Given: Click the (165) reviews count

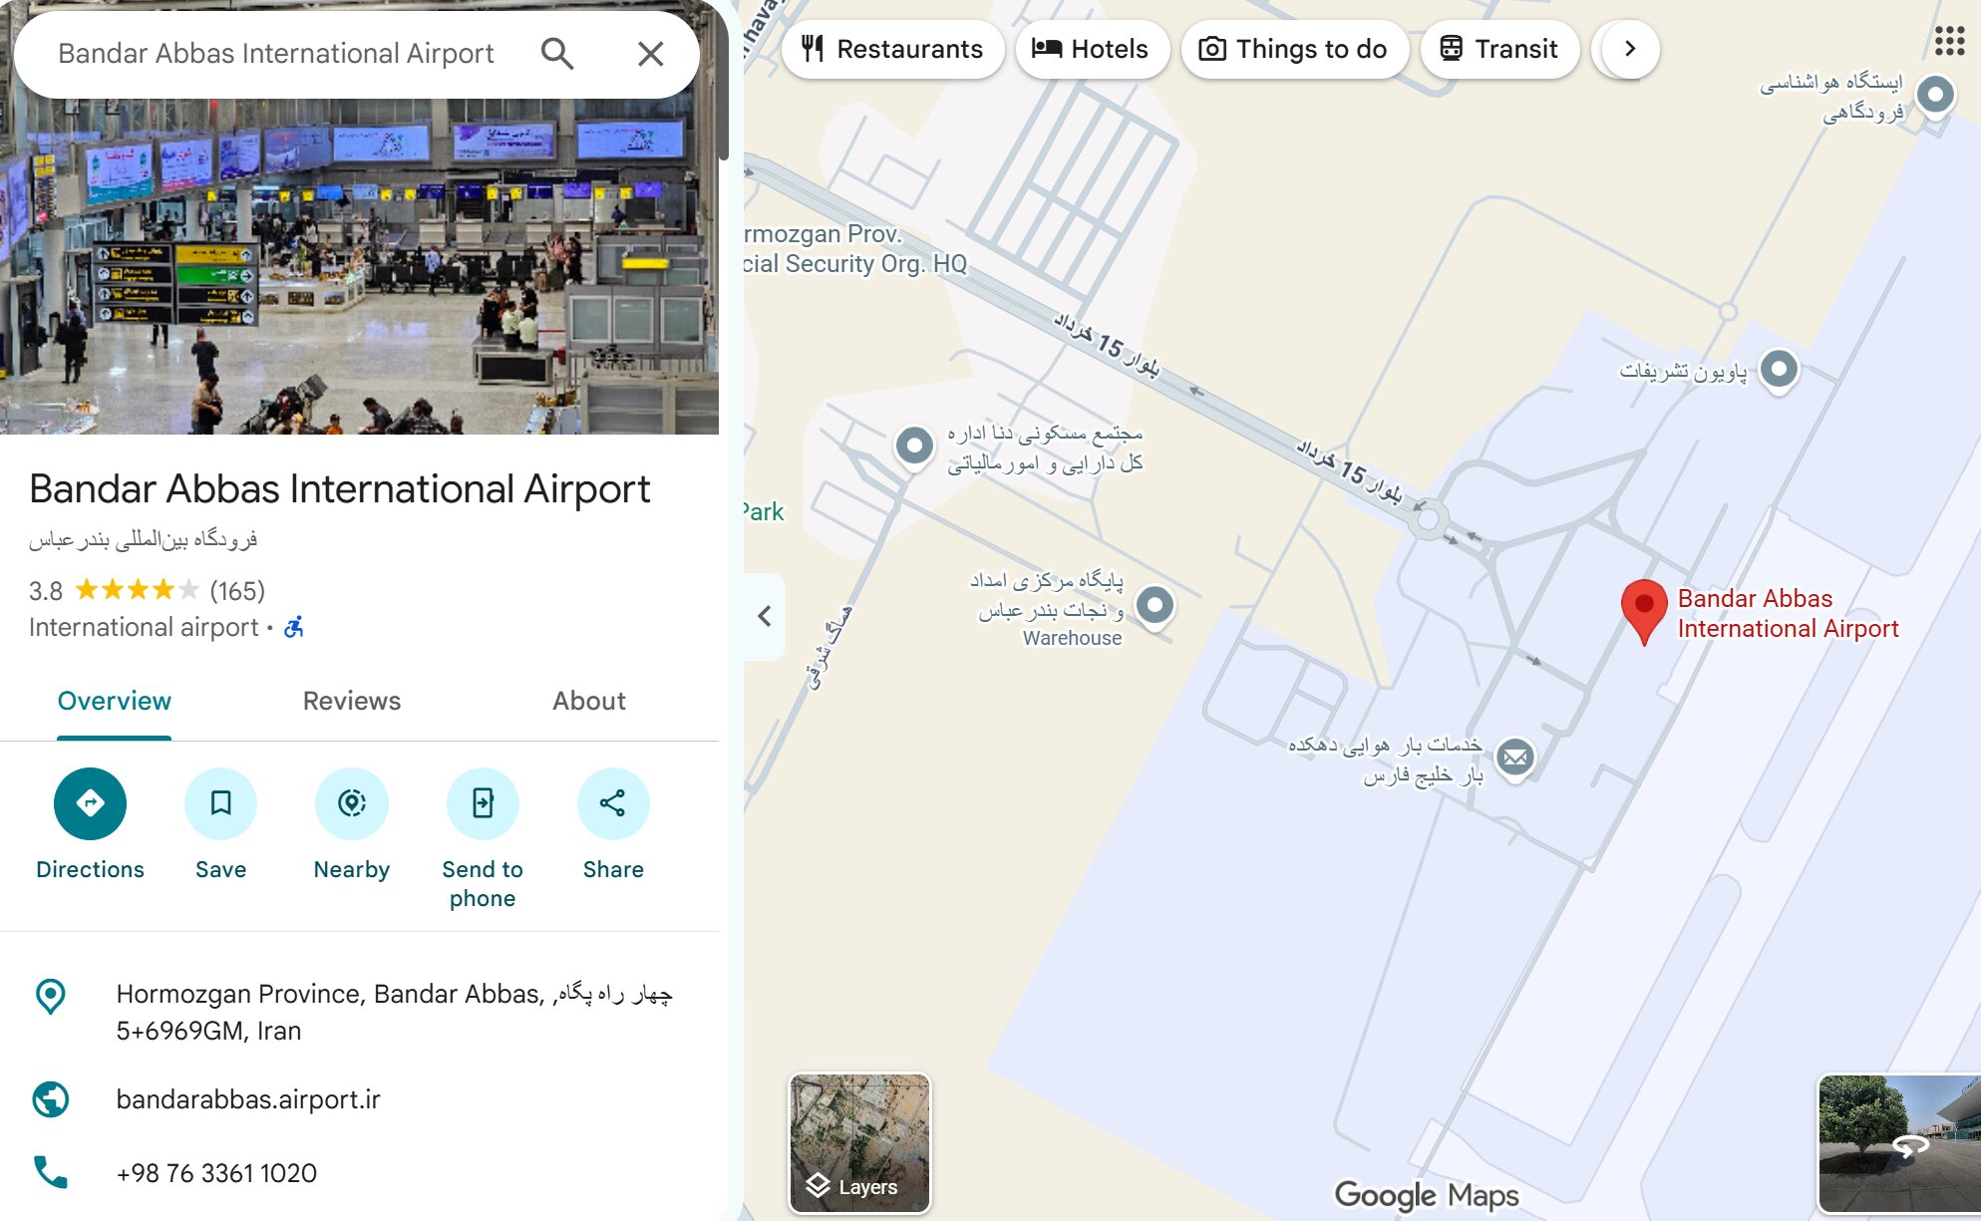Looking at the screenshot, I should (x=237, y=591).
